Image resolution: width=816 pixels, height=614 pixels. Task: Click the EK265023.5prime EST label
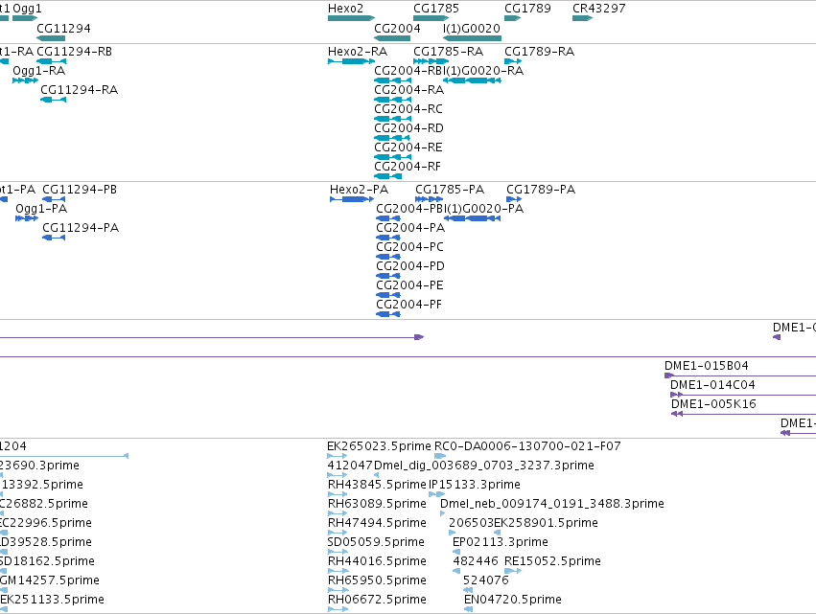tap(379, 446)
